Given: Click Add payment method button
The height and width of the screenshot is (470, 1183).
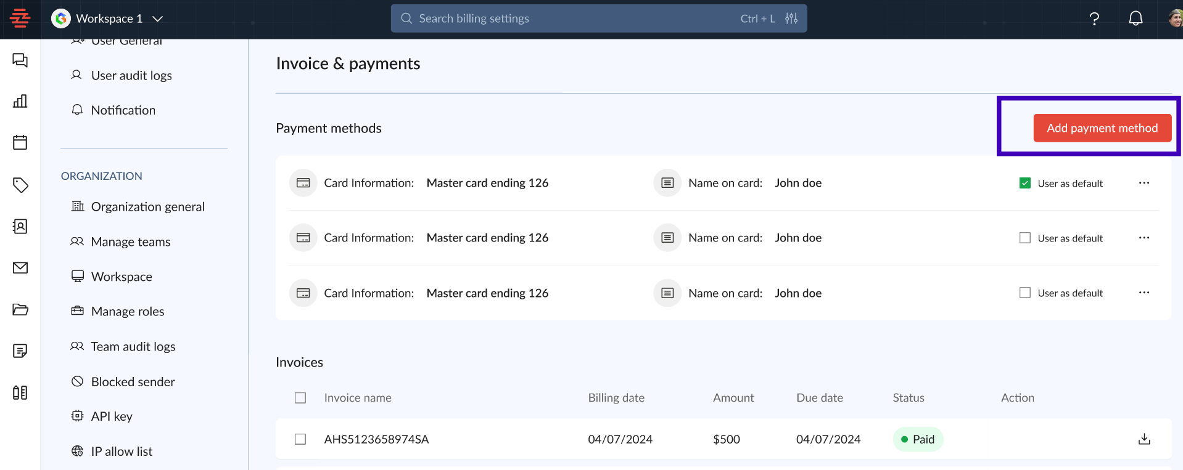Looking at the screenshot, I should click(x=1102, y=128).
